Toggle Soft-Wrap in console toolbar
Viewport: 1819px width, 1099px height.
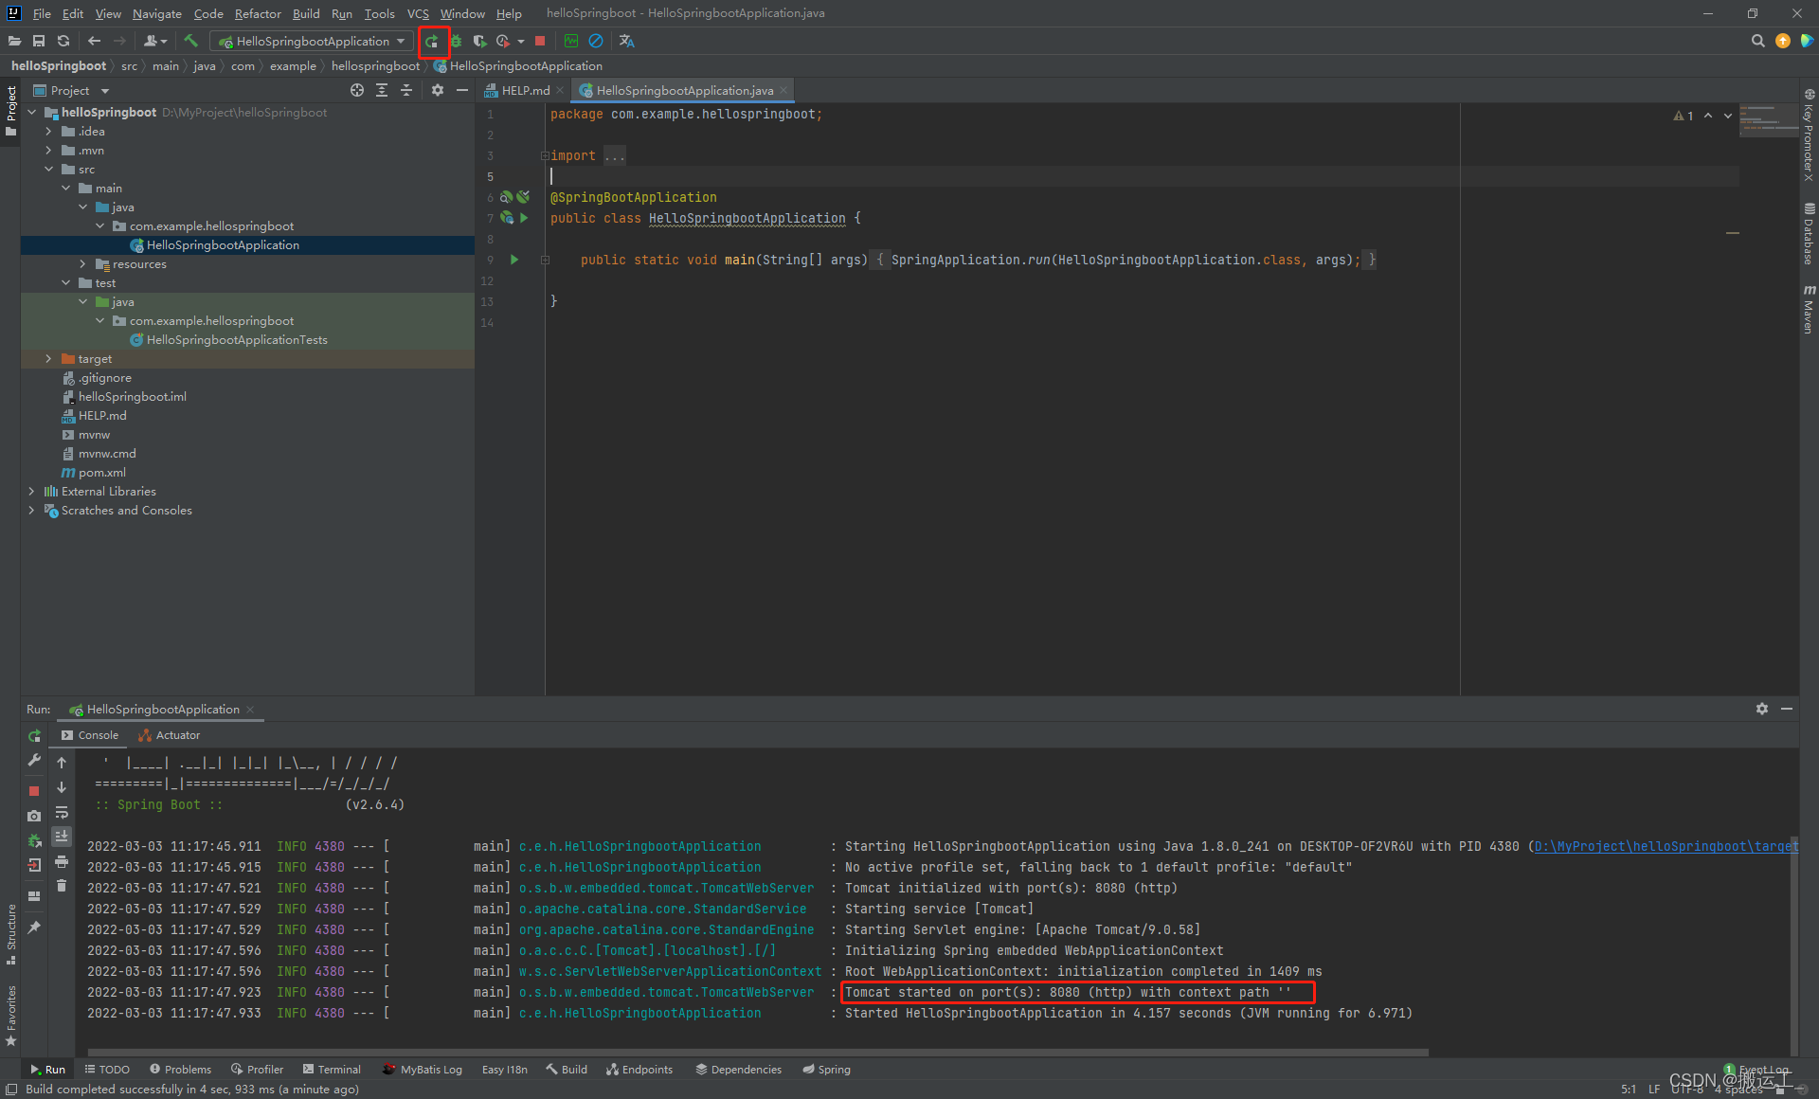(62, 813)
